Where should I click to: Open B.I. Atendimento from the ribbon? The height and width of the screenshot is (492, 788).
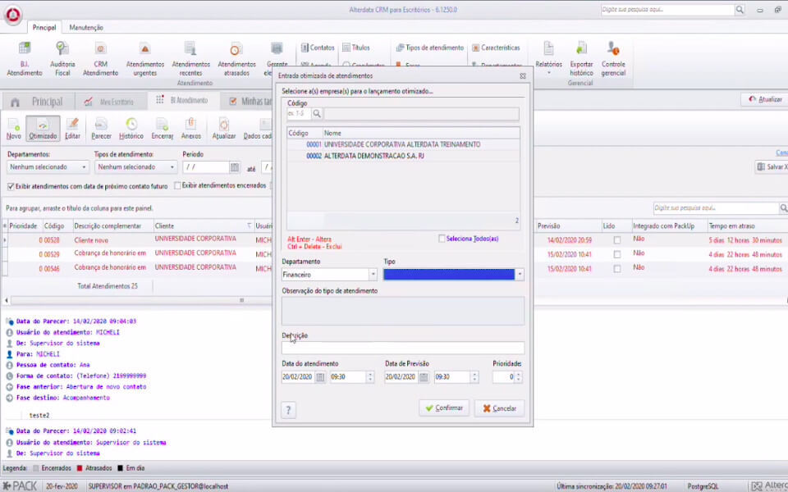(24, 59)
